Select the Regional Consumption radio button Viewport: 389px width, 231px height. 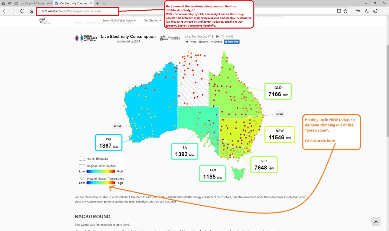click(82, 165)
